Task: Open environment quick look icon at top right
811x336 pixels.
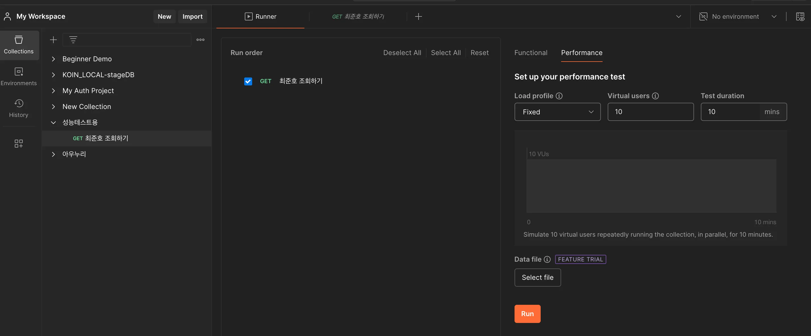Action: tap(800, 17)
